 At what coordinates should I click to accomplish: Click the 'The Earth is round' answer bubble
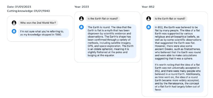click(111, 41)
